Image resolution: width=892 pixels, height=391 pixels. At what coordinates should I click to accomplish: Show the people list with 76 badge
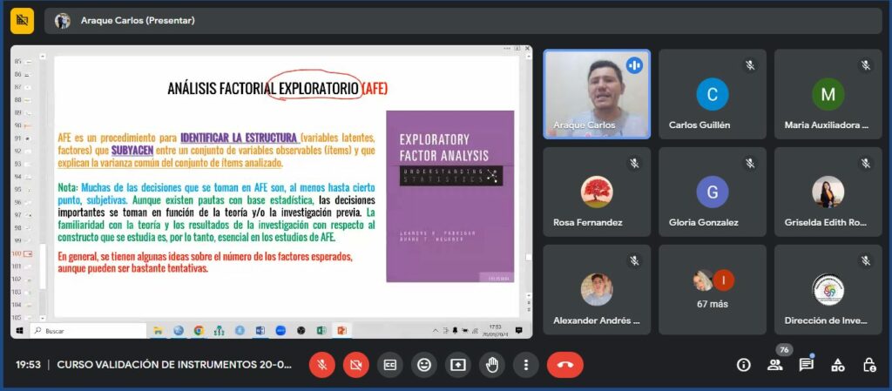774,365
